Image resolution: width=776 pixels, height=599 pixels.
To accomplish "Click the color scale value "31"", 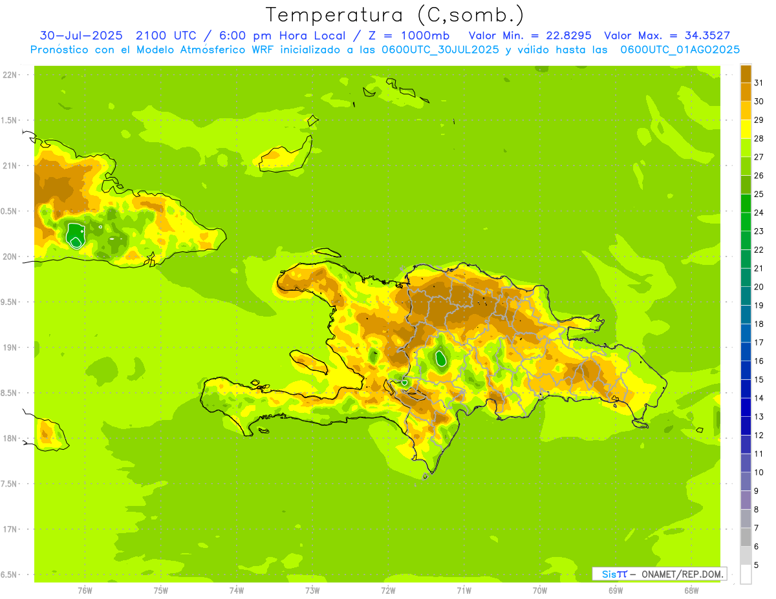I will click(759, 83).
